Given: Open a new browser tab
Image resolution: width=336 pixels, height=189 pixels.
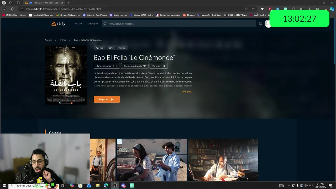Looking at the screenshot, I should [x=69, y=3].
